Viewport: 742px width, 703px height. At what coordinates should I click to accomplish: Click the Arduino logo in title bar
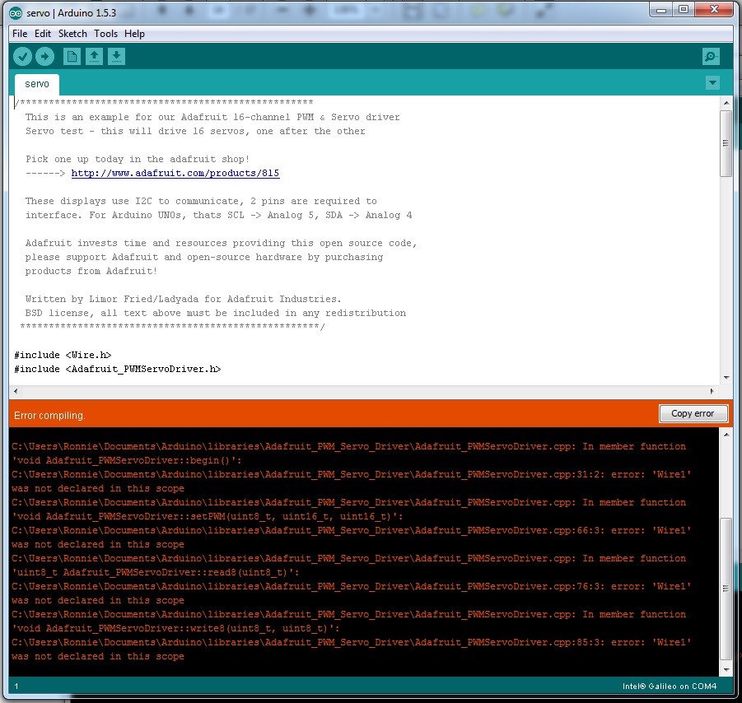[16, 13]
